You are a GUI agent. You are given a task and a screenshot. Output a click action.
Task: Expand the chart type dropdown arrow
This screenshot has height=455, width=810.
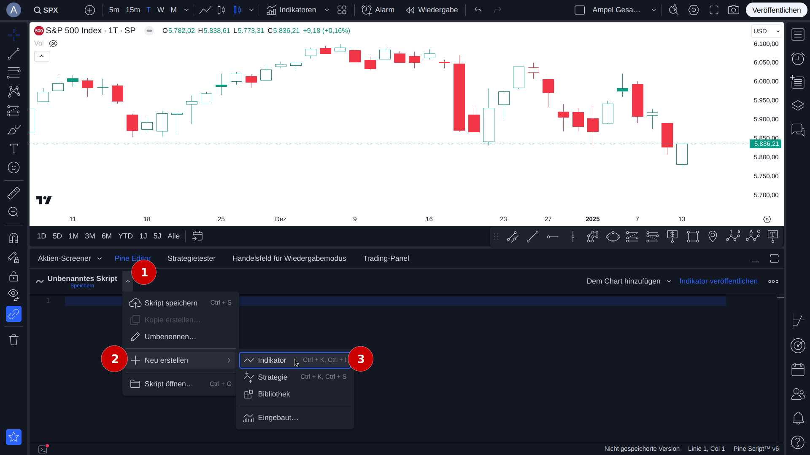click(251, 10)
